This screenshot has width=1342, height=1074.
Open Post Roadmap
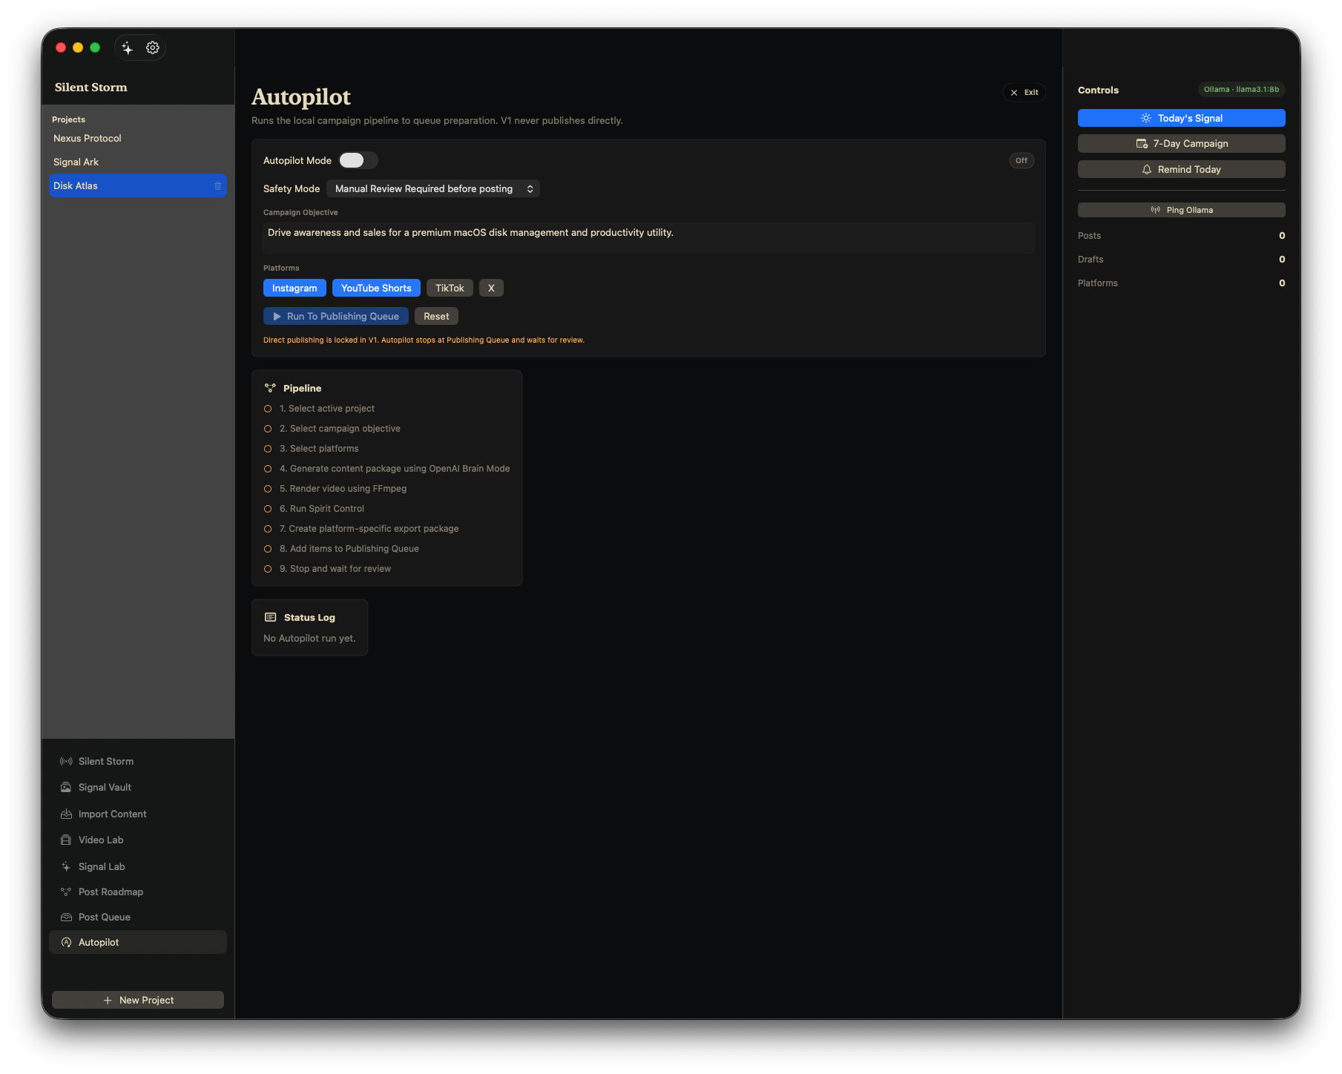138,892
